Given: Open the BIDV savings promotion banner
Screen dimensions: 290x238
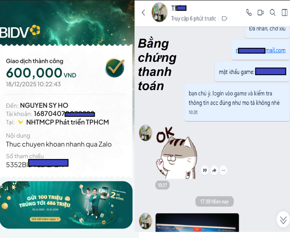Looking at the screenshot, I should click(66, 205).
